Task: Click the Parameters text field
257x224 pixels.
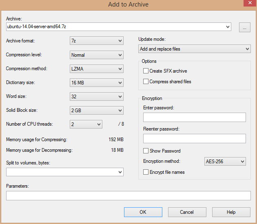Action: tap(128, 195)
